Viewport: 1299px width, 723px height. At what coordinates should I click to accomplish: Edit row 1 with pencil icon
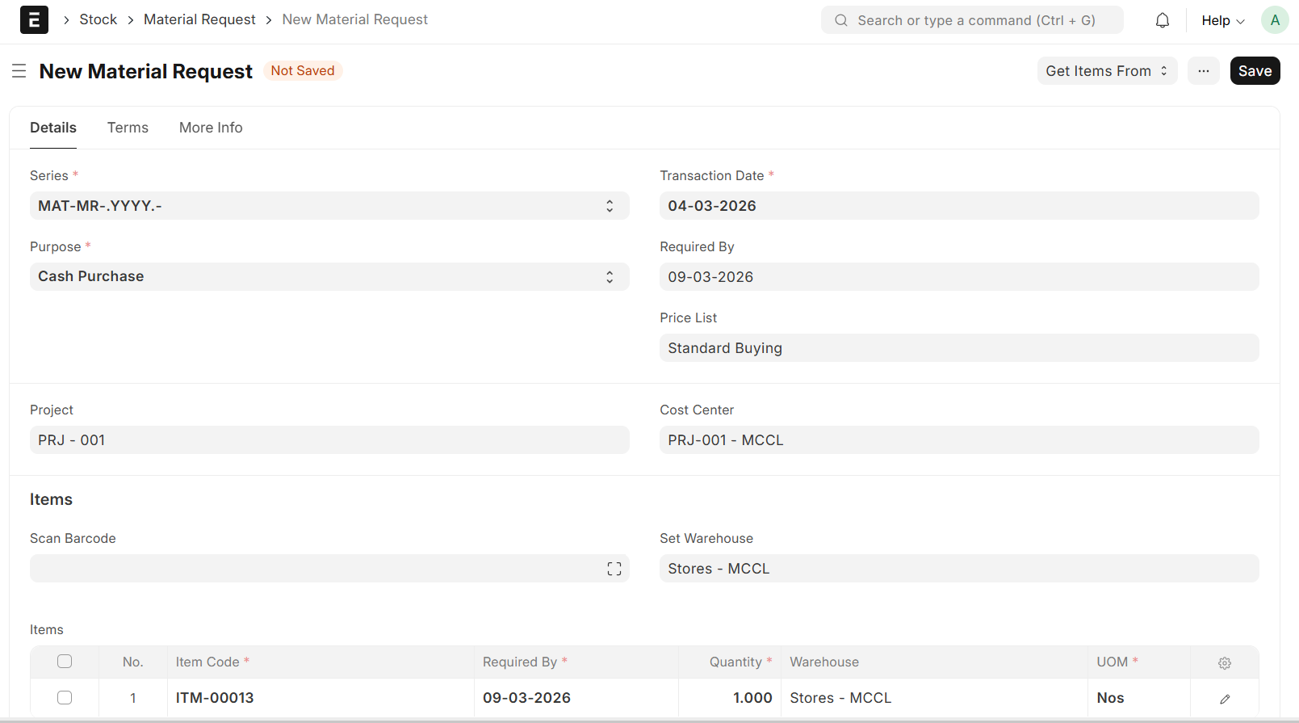(1224, 699)
